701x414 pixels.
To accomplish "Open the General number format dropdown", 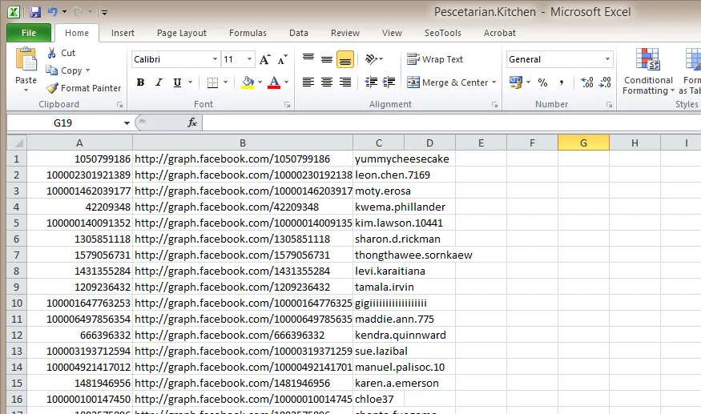I will click(x=607, y=59).
